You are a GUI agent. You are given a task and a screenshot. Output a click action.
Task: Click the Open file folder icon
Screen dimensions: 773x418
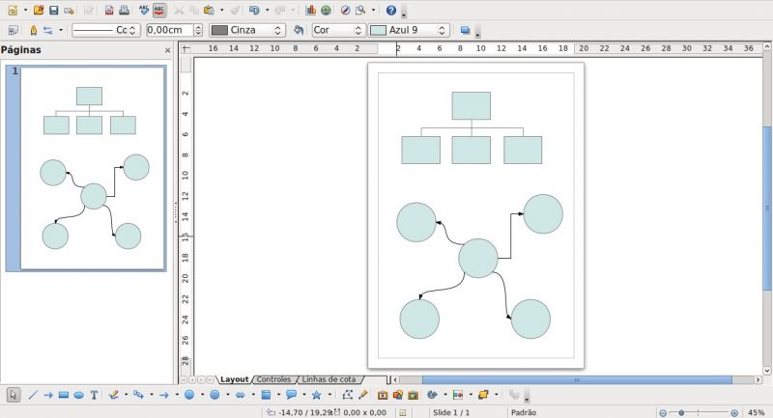coord(39,10)
